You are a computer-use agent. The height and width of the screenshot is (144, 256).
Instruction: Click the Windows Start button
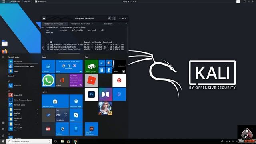(3, 141)
